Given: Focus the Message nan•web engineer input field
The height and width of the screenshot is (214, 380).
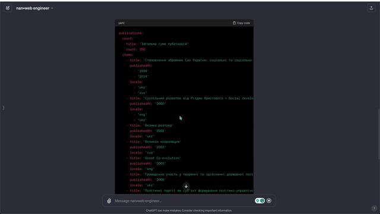Looking at the screenshot, I should pos(183,201).
